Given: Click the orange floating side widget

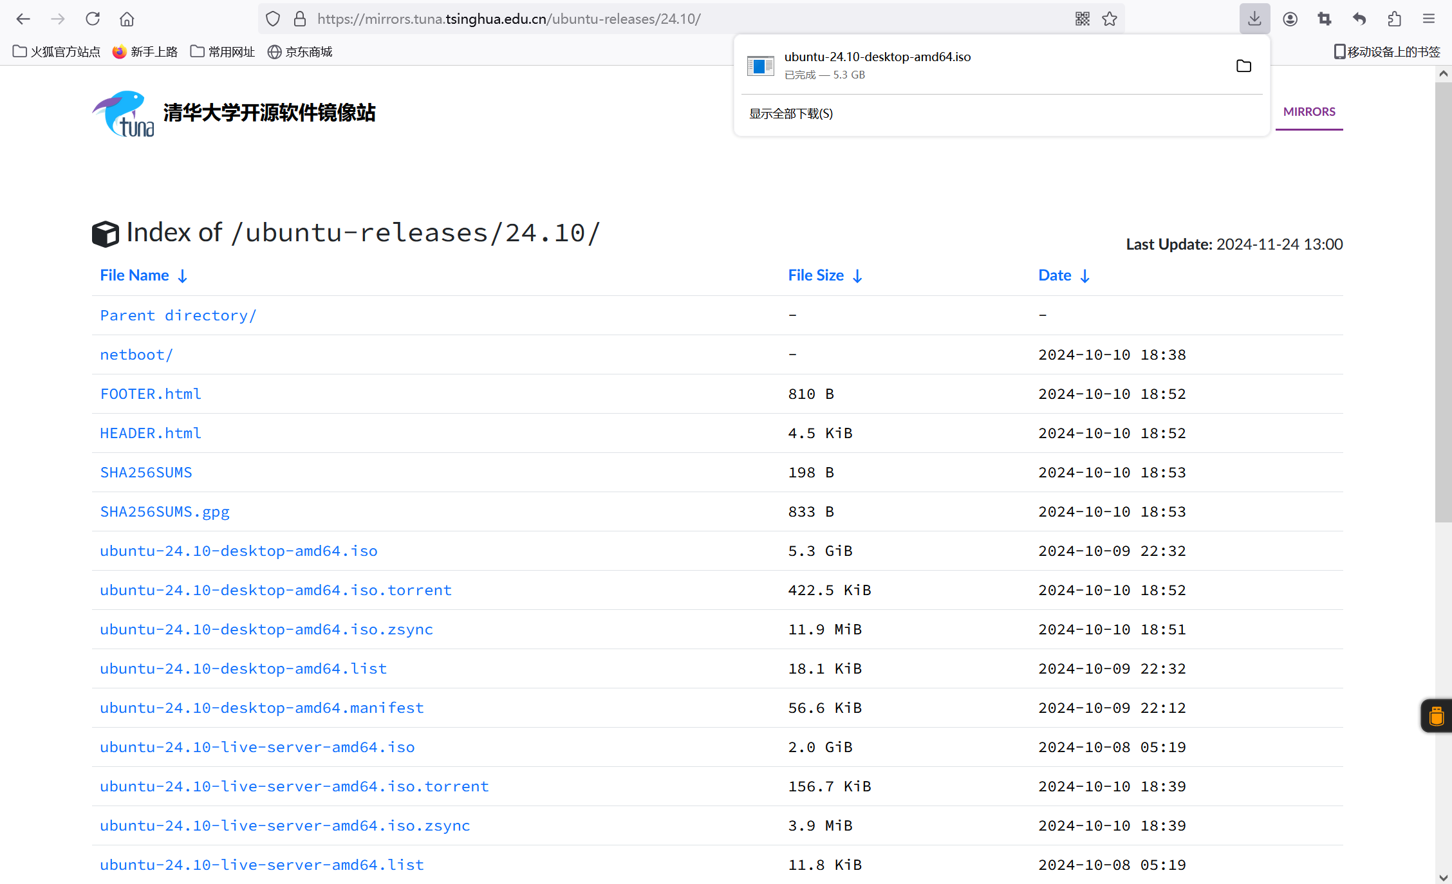Looking at the screenshot, I should tap(1437, 715).
